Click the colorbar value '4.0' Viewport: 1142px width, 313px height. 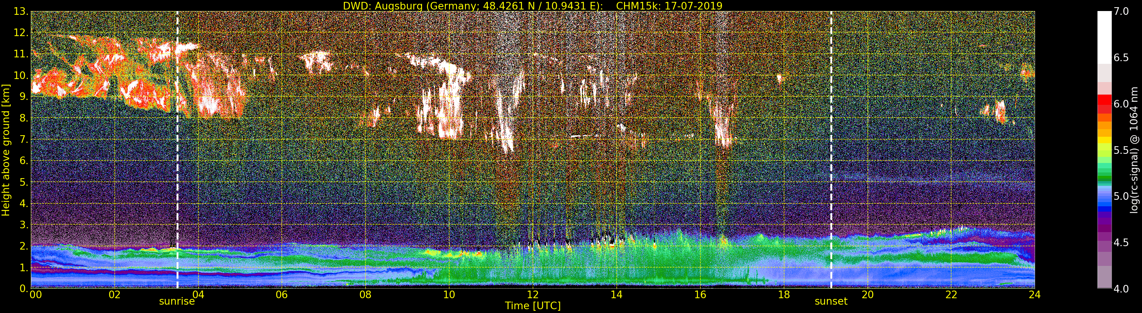point(1121,288)
